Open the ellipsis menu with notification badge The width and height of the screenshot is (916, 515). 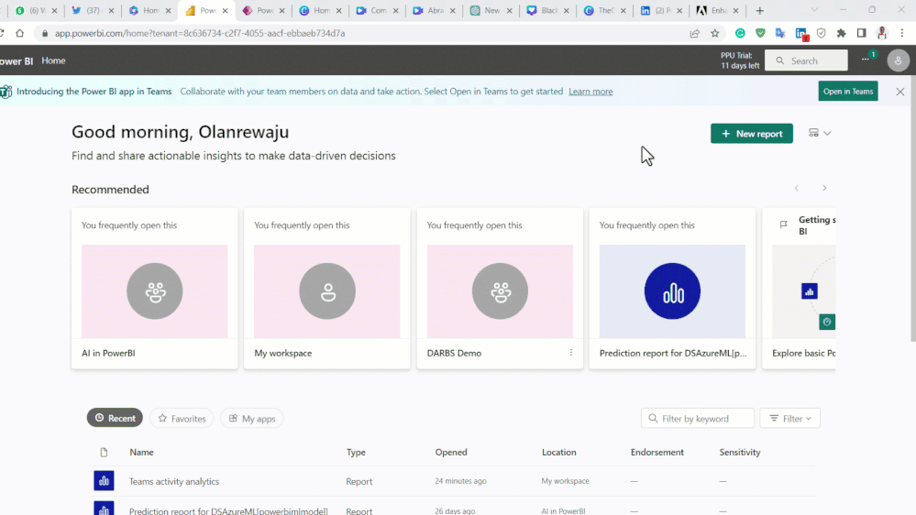pyautogui.click(x=866, y=59)
